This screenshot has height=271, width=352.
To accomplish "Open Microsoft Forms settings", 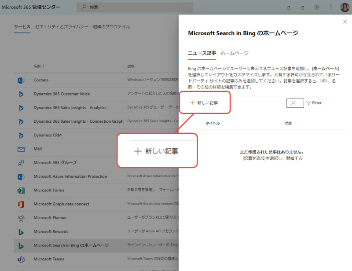I will coord(49,190).
